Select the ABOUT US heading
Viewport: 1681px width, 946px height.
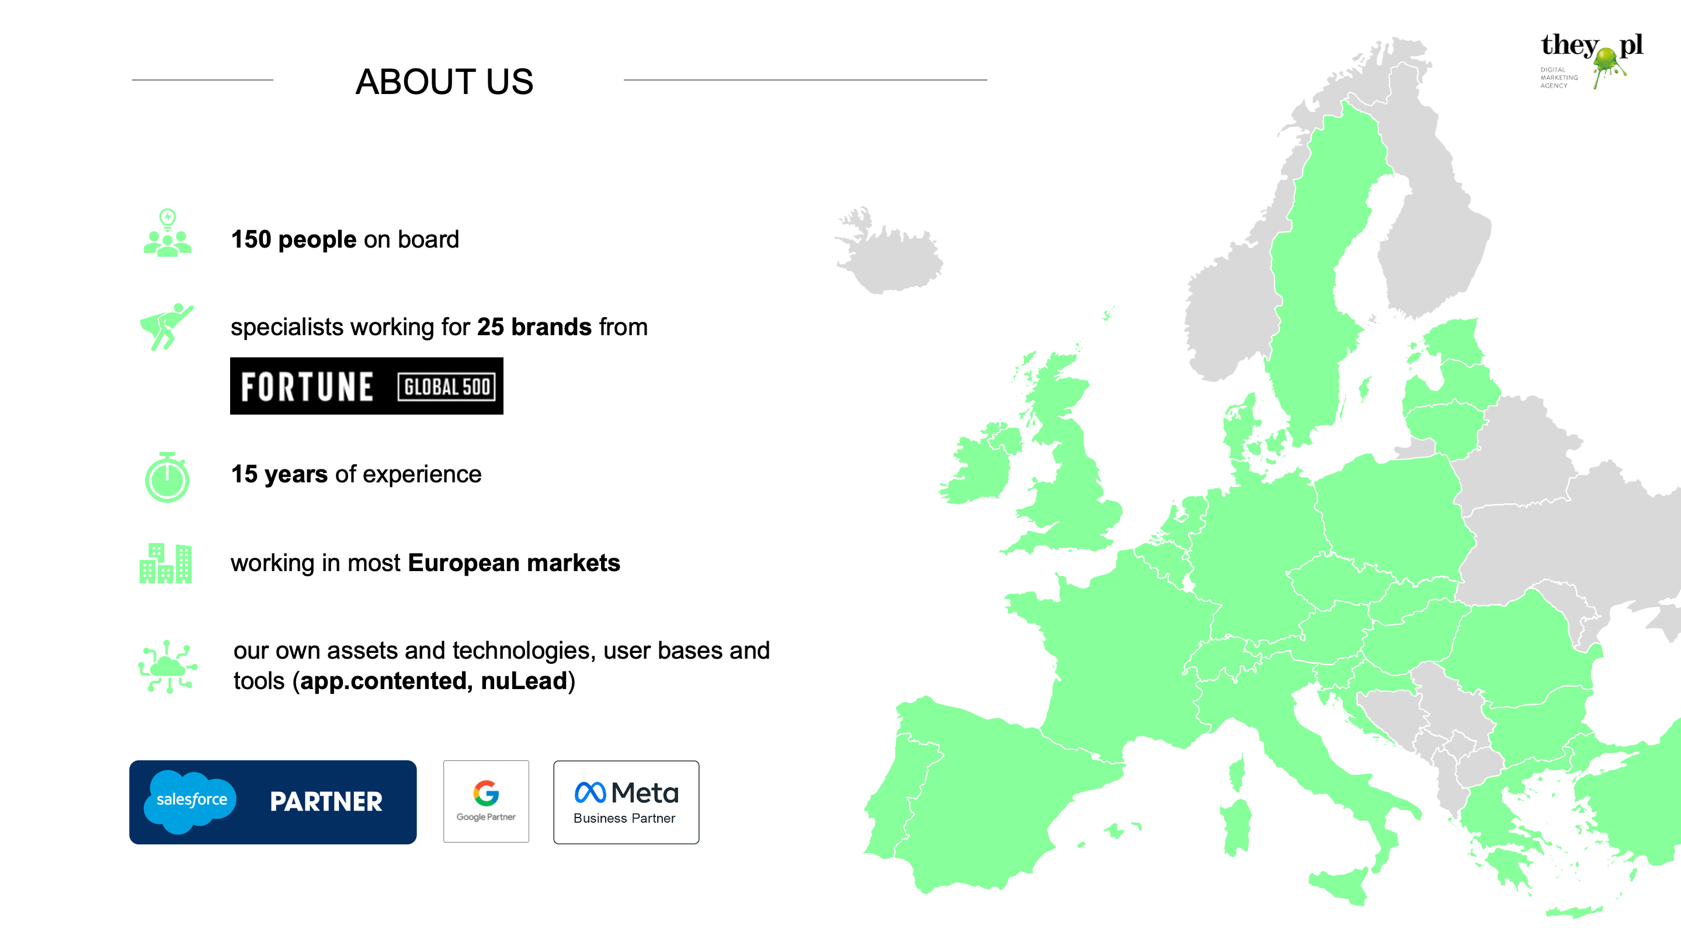444,82
